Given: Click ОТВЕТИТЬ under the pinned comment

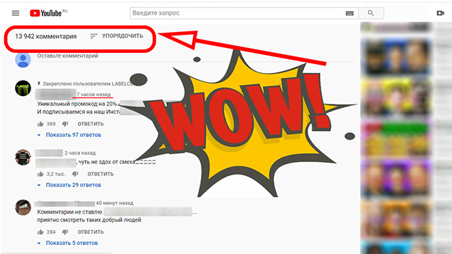Looking at the screenshot, I should pos(90,124).
